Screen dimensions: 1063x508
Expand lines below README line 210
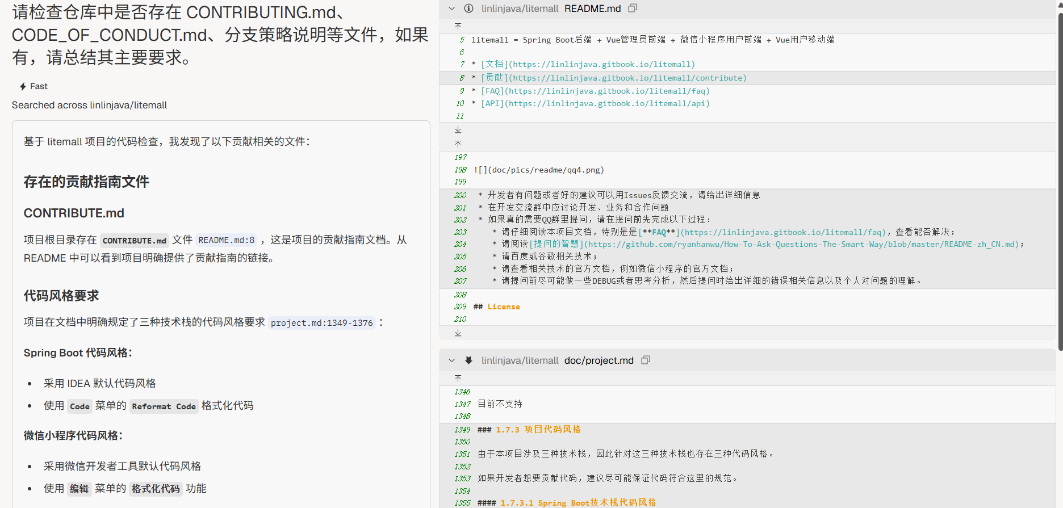tap(458, 333)
